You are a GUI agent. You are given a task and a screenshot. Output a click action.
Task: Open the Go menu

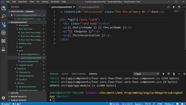[38, 2]
